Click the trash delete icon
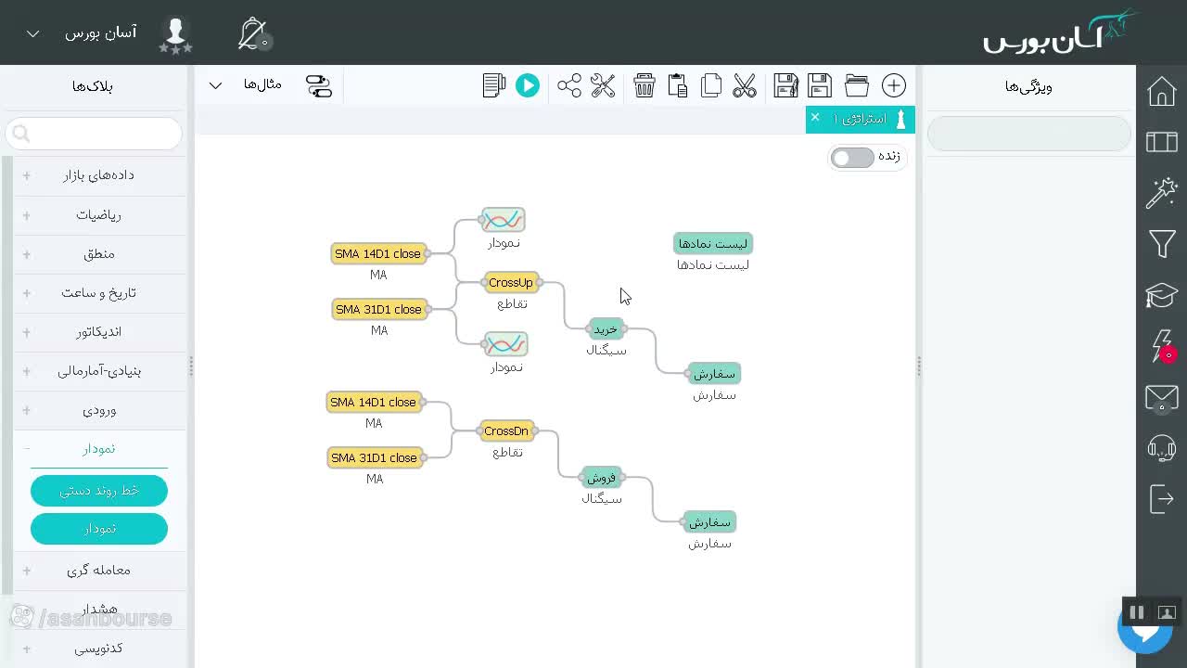1187x668 pixels. [x=645, y=85]
